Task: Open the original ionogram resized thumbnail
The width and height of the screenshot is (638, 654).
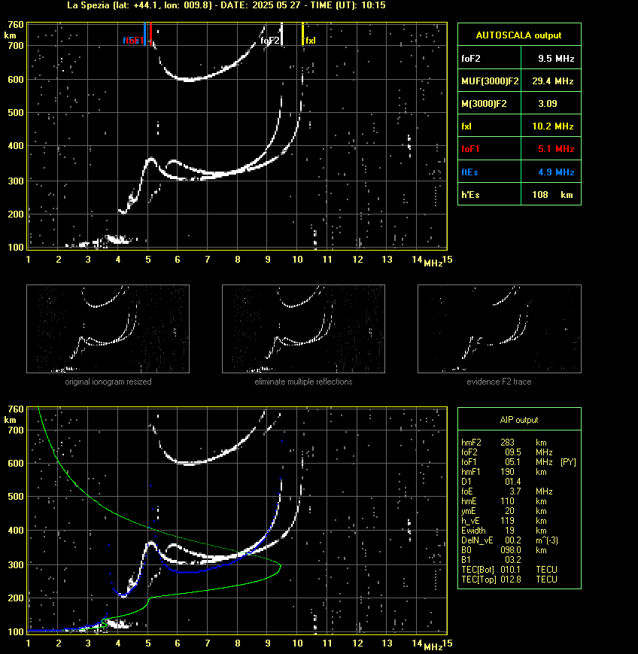Action: point(108,329)
